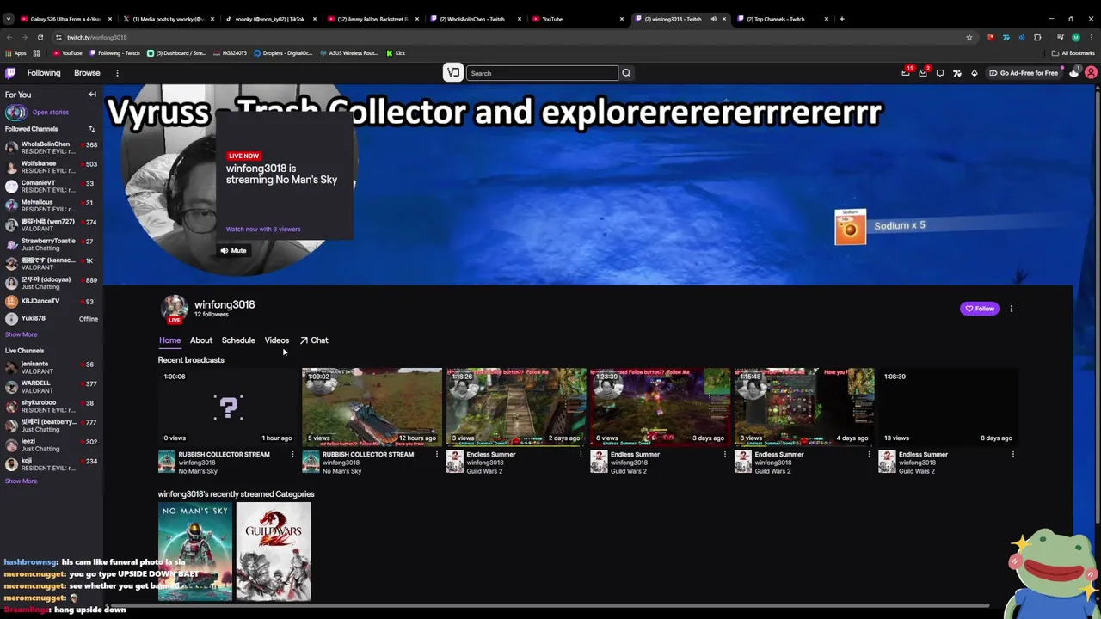Open the Videos channel tab
Screen dimensions: 1101x619
276,340
